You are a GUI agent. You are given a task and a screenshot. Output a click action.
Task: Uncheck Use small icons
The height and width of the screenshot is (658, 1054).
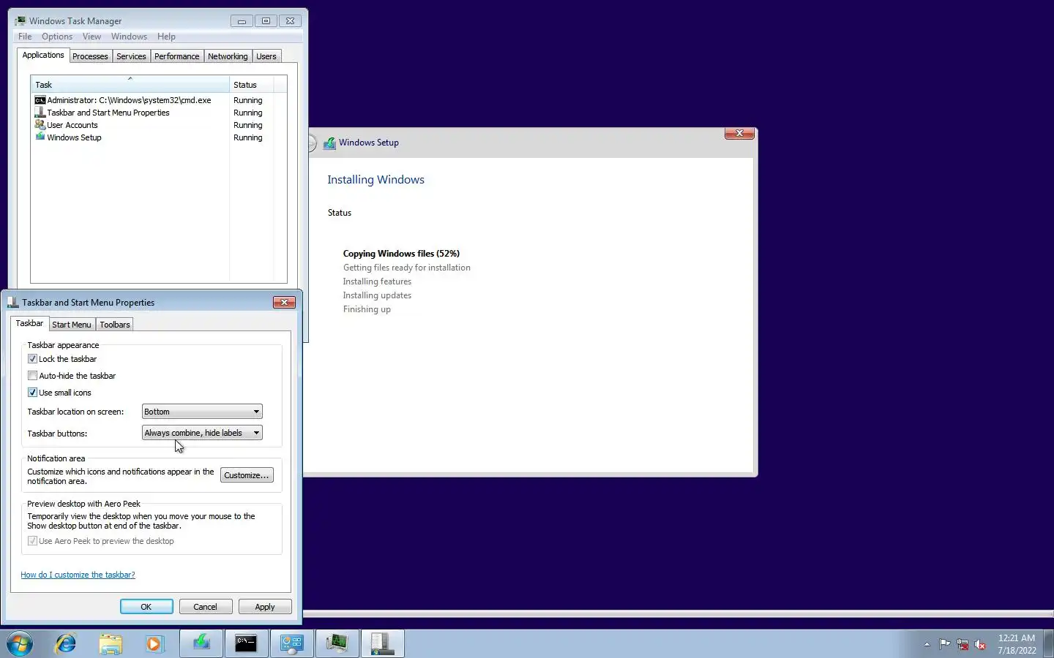point(32,393)
